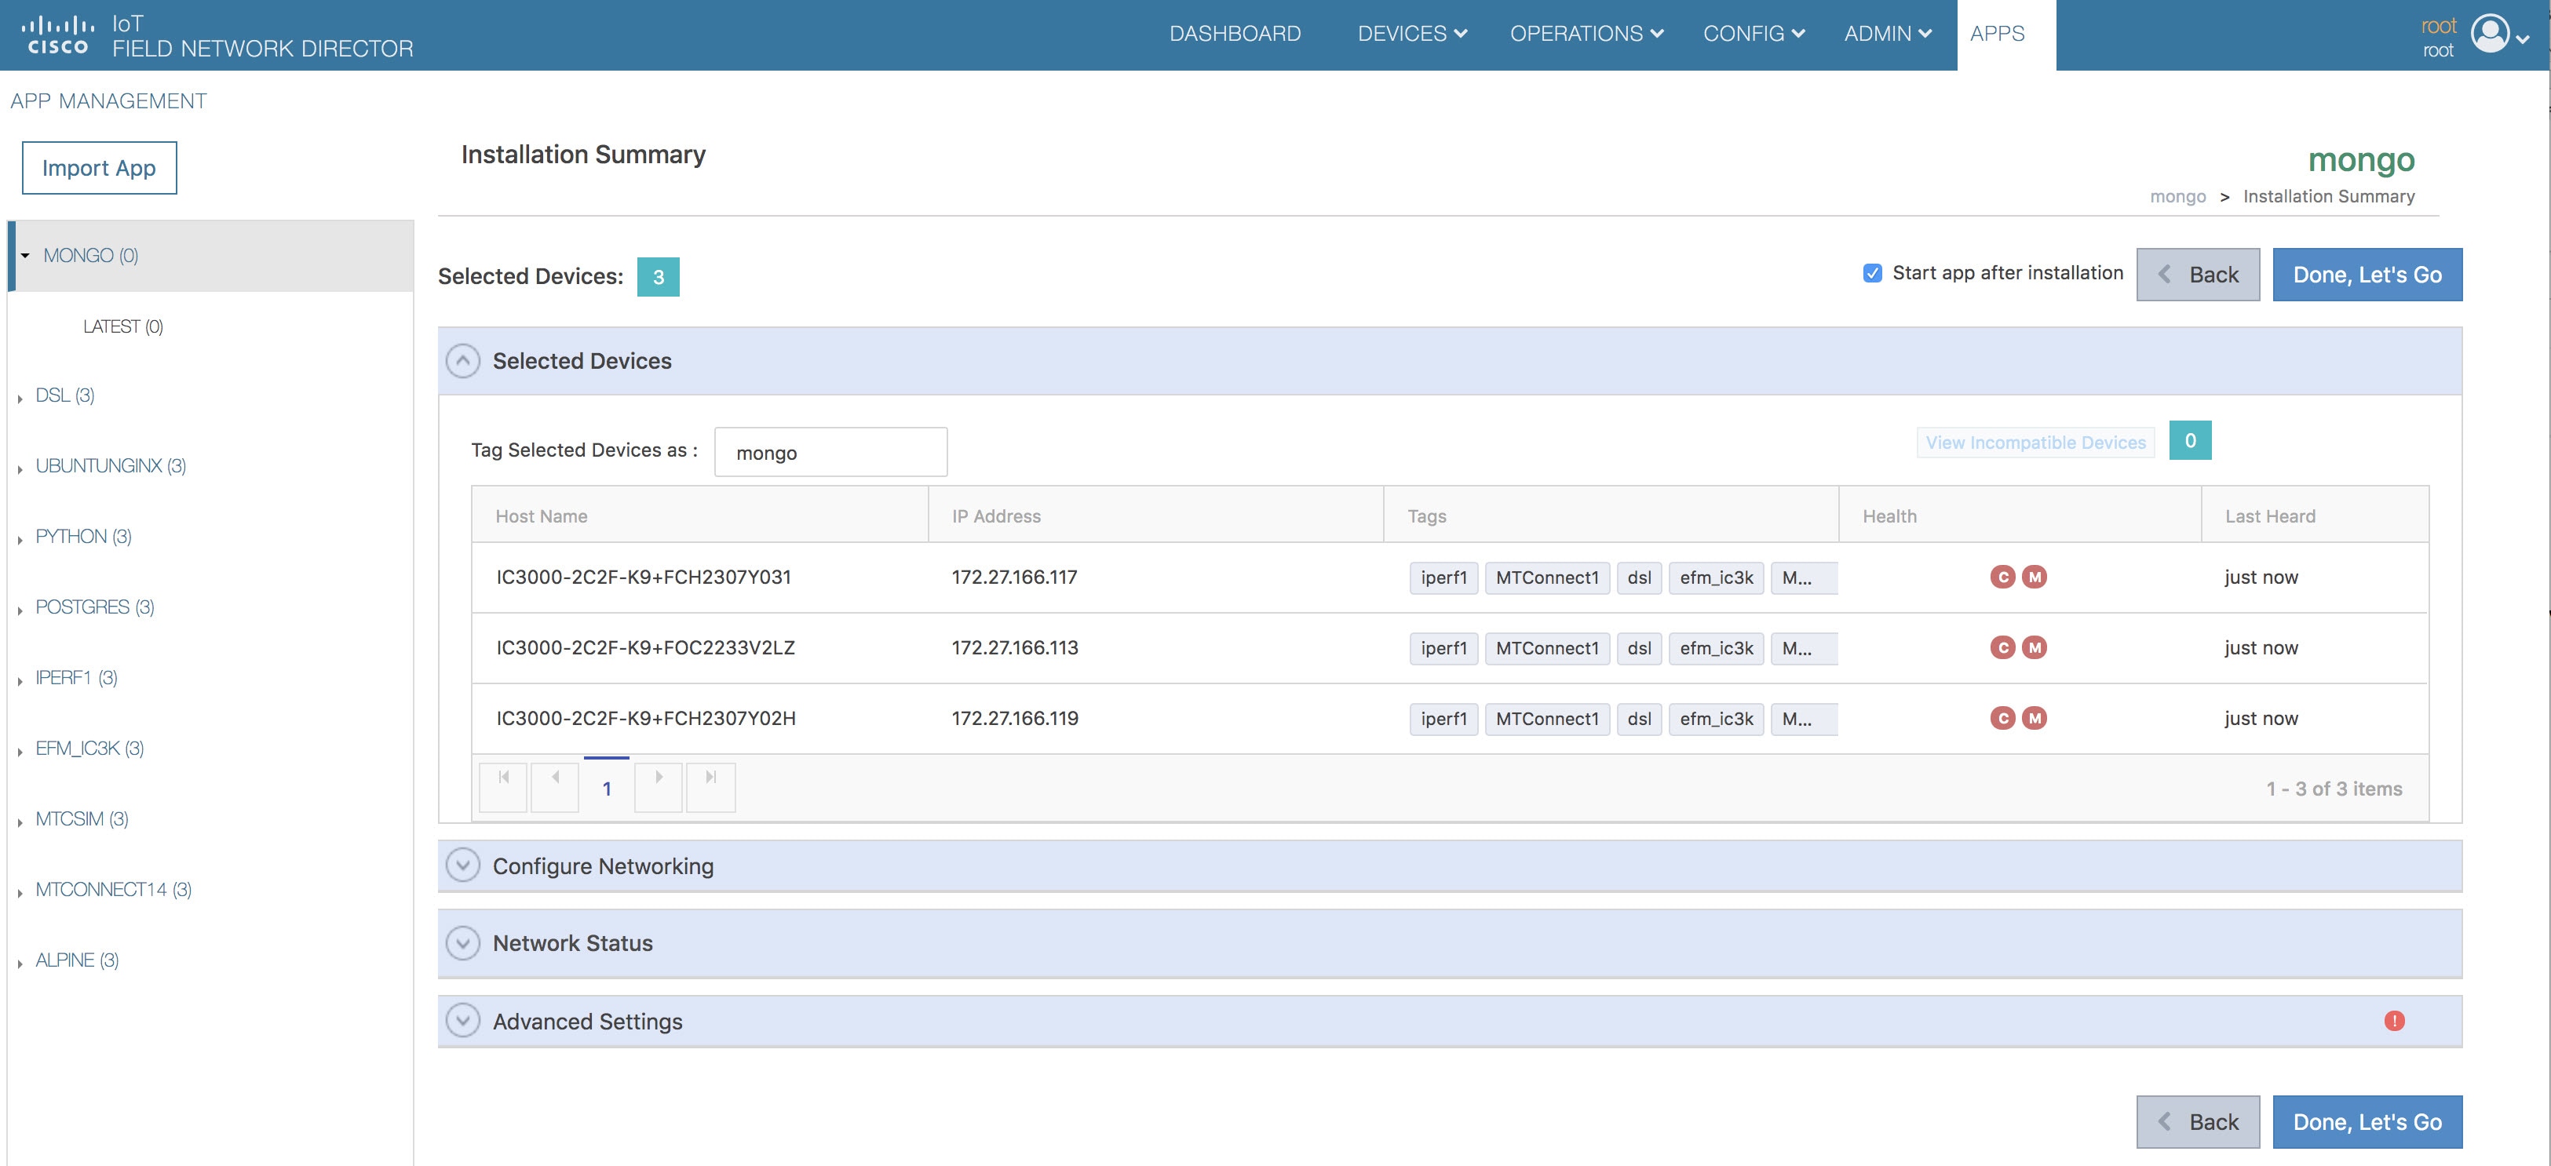This screenshot has width=2551, height=1166.
Task: Go to previous page of device table
Action: pyautogui.click(x=555, y=787)
